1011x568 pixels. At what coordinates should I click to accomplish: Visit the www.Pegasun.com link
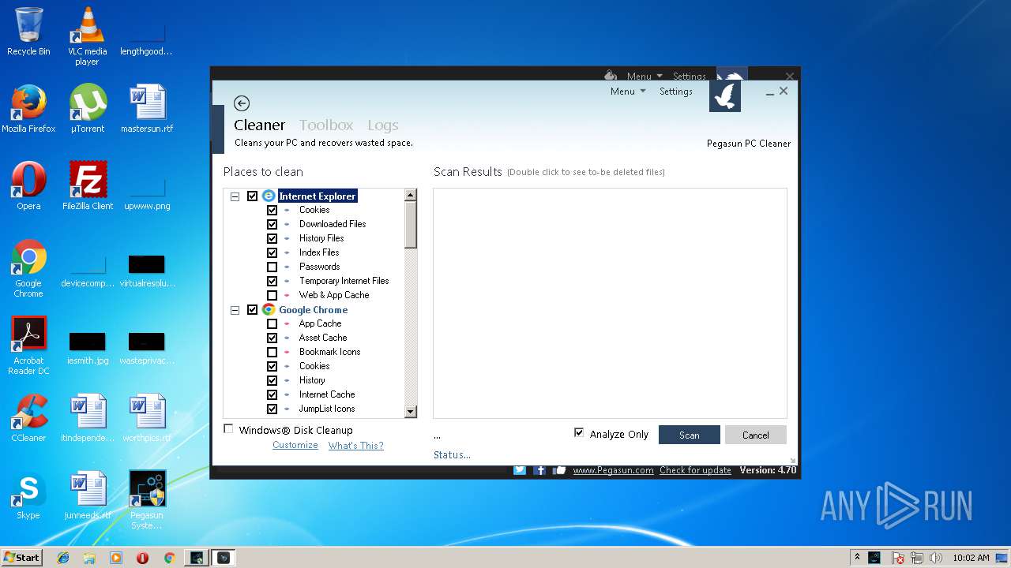click(x=613, y=470)
